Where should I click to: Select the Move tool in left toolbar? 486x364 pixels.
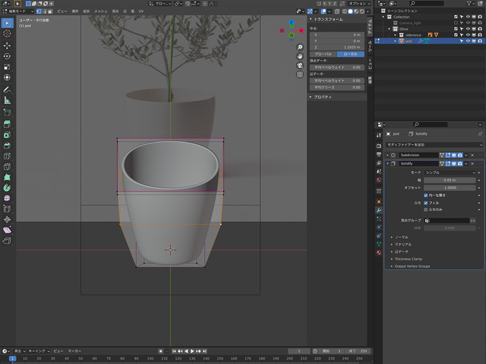pos(7,45)
